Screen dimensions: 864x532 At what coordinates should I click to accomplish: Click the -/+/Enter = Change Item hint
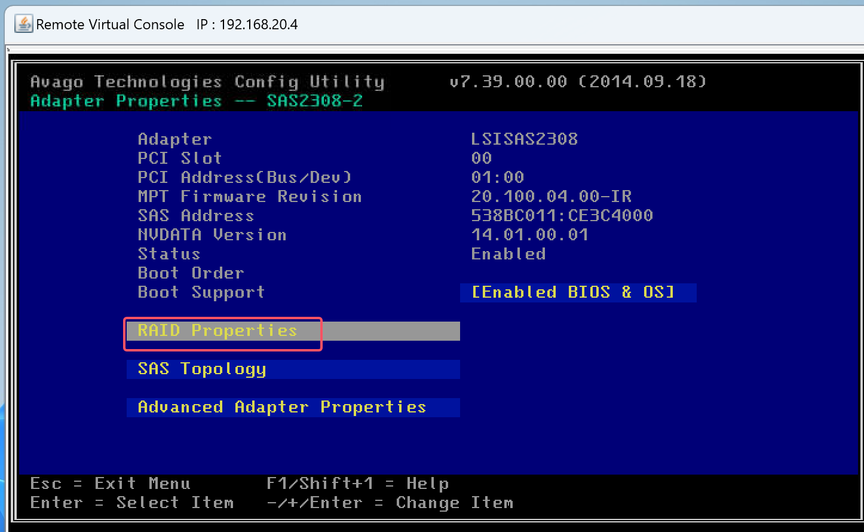tap(390, 503)
